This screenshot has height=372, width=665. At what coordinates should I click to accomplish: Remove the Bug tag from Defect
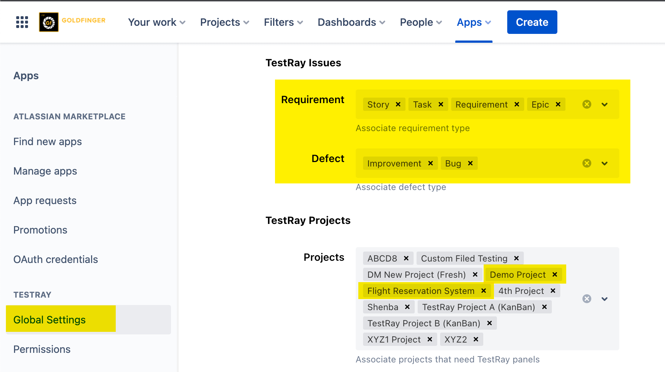coord(470,164)
